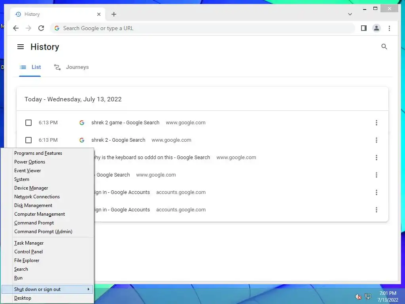Open Device Manager from menu
The image size is (405, 304).
[x=47, y=188]
